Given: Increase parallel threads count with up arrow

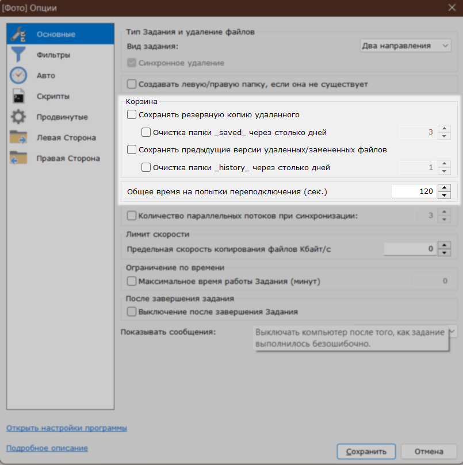Looking at the screenshot, I should [444, 212].
